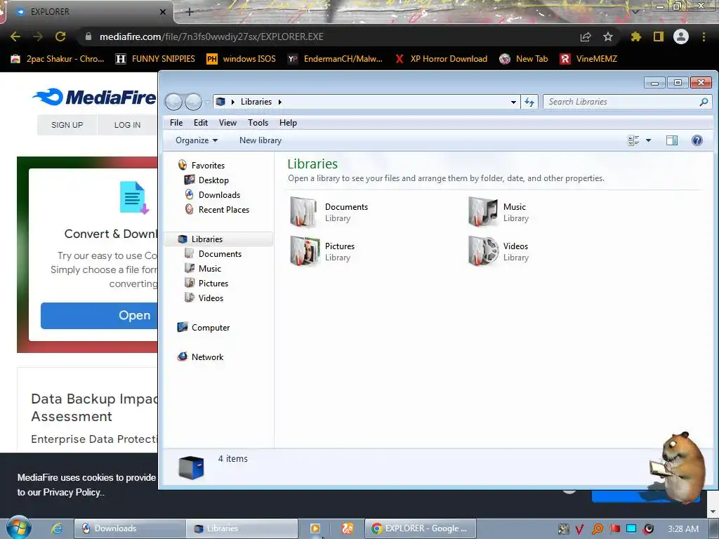
Task: Select the Documents library icon
Action: coord(304,212)
